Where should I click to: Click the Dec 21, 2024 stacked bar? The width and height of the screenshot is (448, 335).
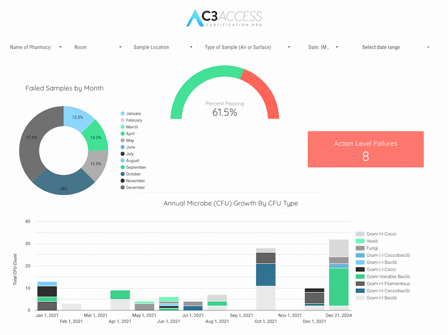pyautogui.click(x=339, y=275)
